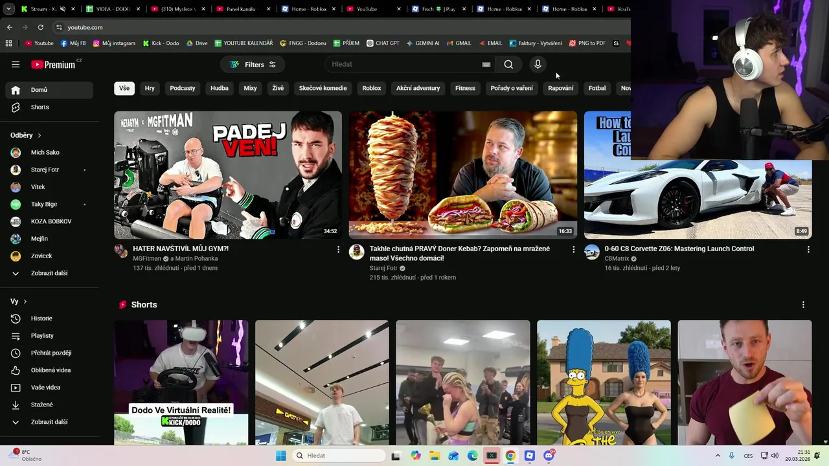829x466 pixels.
Task: Switch to the VIDEA - DODO browser tab
Action: pos(113,9)
